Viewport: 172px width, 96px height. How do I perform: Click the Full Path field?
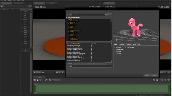tap(89, 64)
